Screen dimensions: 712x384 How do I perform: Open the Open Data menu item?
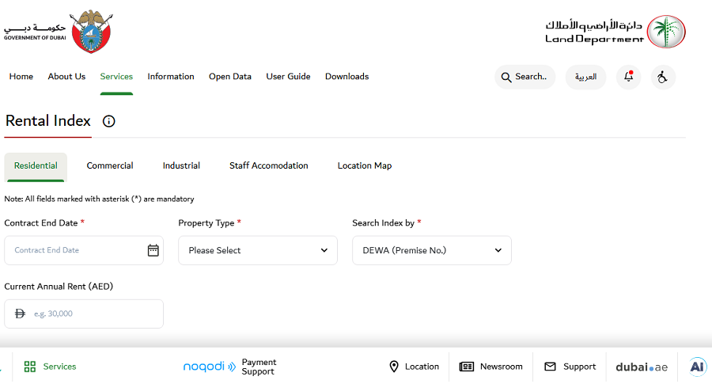230,77
